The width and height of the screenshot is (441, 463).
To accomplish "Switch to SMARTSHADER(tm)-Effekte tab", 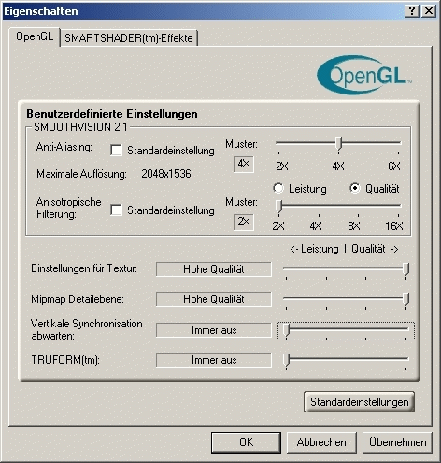I will (129, 38).
